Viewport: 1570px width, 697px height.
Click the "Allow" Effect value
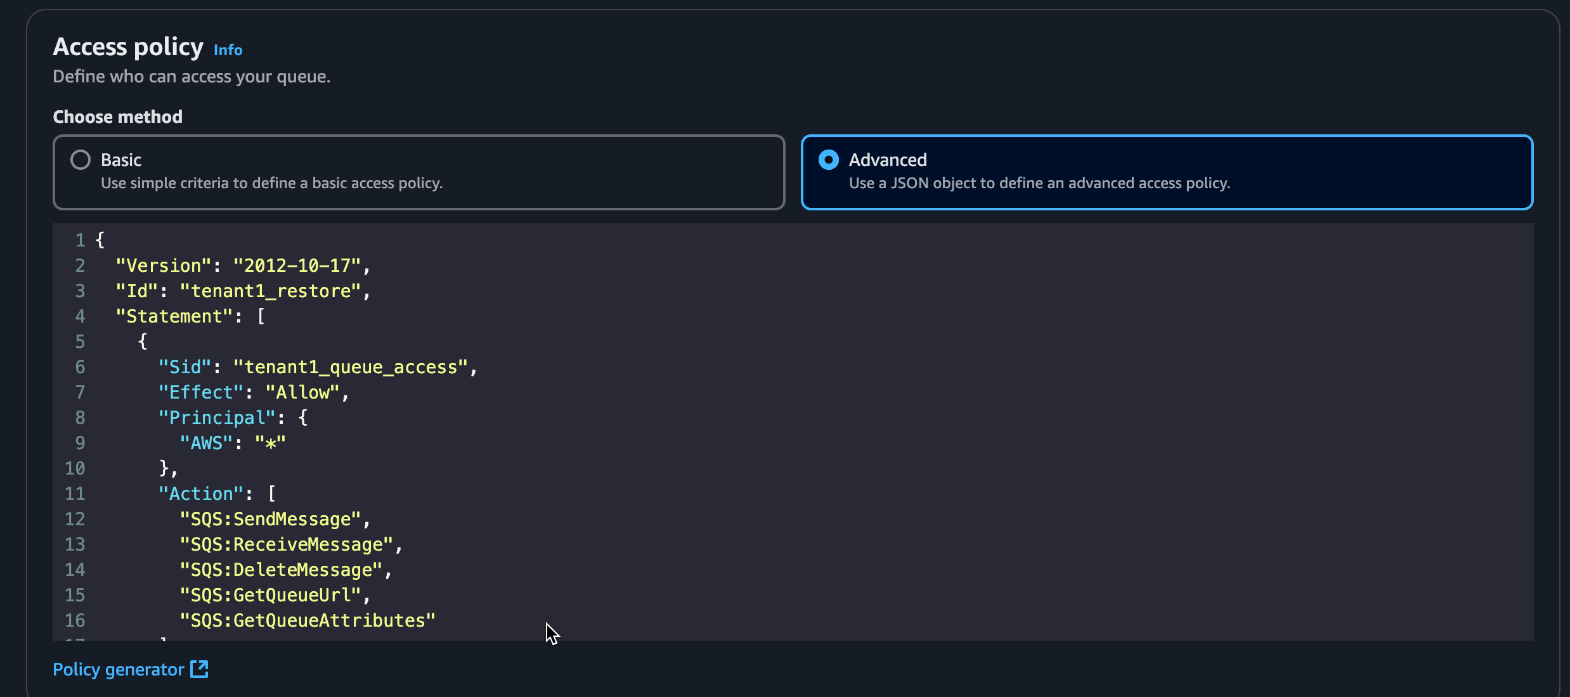[302, 392]
